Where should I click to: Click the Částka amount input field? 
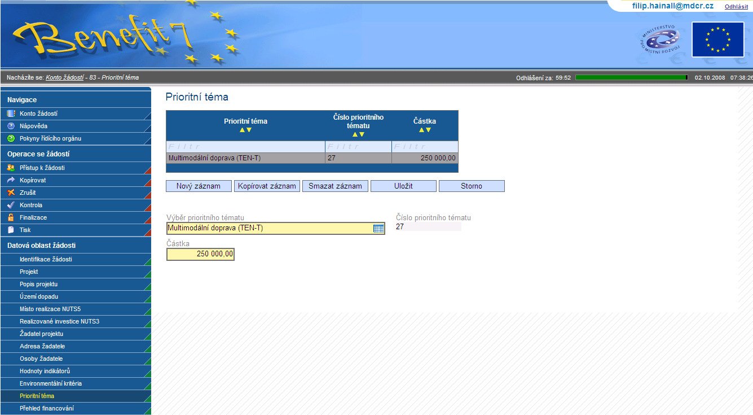tap(200, 255)
